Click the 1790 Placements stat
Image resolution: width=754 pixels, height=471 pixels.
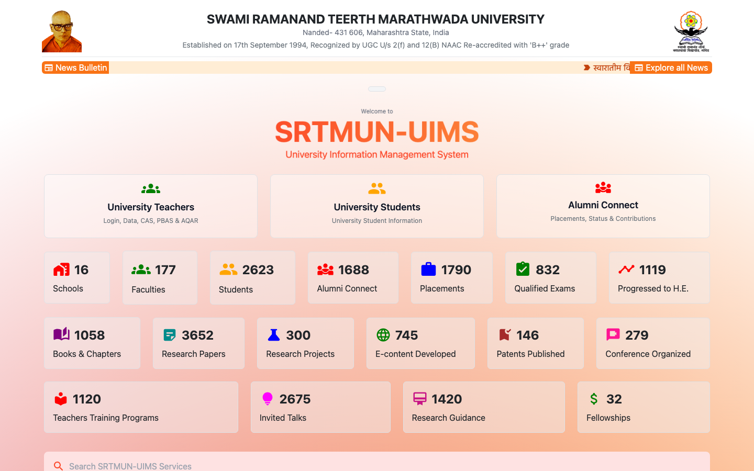click(452, 278)
